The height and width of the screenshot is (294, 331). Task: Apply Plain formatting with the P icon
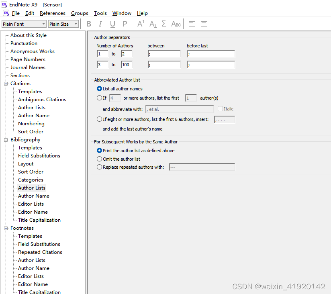(125, 24)
